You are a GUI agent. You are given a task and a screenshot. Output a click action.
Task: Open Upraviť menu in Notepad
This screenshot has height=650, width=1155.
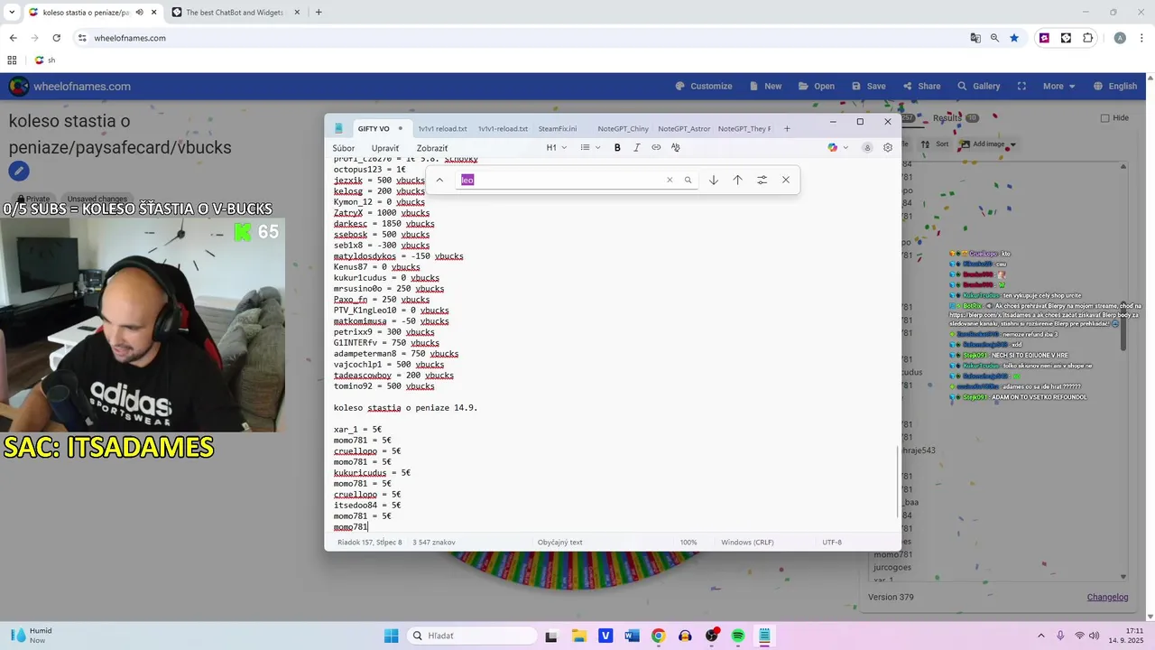(385, 148)
